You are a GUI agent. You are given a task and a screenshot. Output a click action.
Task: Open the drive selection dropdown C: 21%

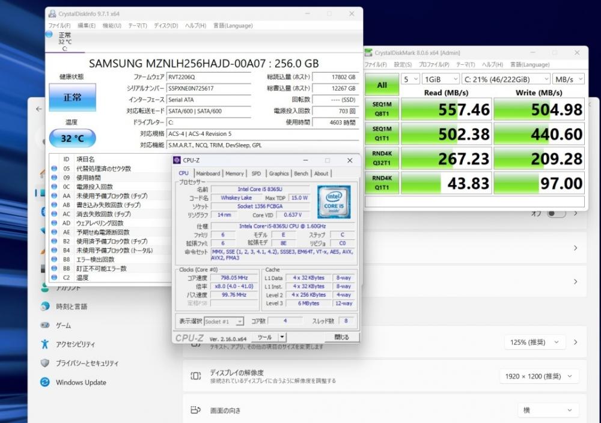pyautogui.click(x=506, y=79)
